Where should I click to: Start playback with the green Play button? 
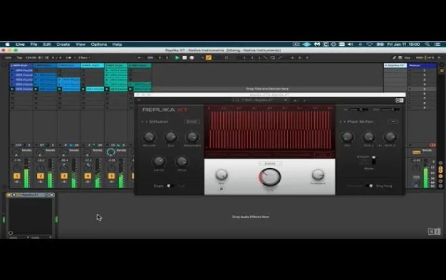[177, 57]
